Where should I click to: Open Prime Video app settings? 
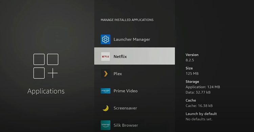pyautogui.click(x=134, y=91)
